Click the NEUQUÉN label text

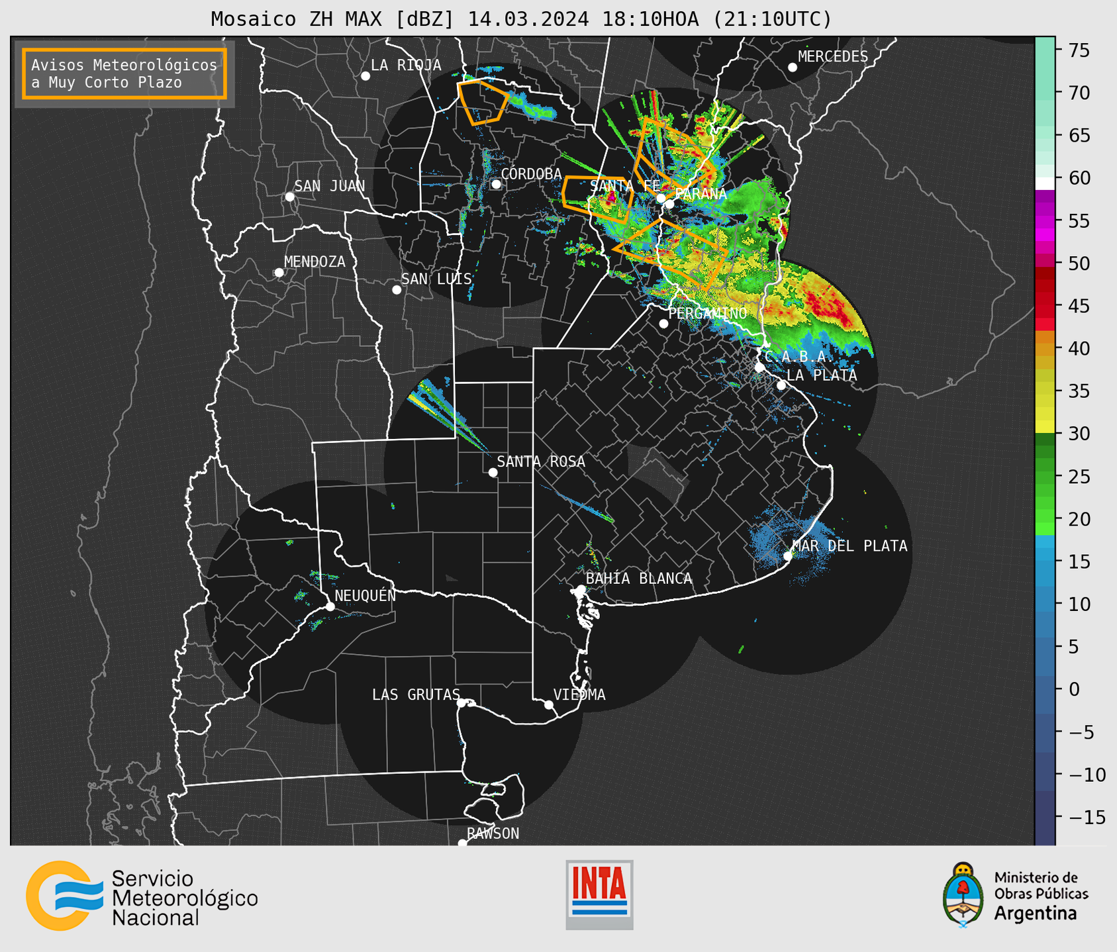tap(365, 595)
